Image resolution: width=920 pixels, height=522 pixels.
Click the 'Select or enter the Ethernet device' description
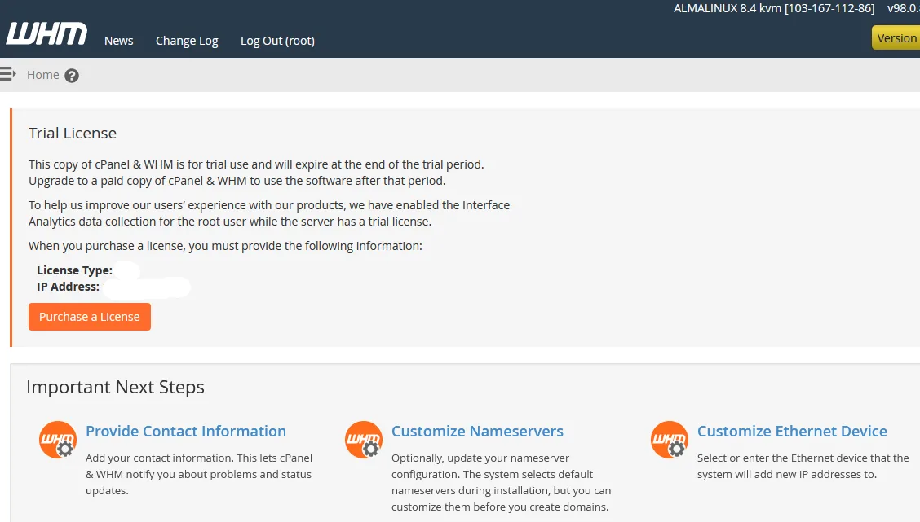coord(803,466)
